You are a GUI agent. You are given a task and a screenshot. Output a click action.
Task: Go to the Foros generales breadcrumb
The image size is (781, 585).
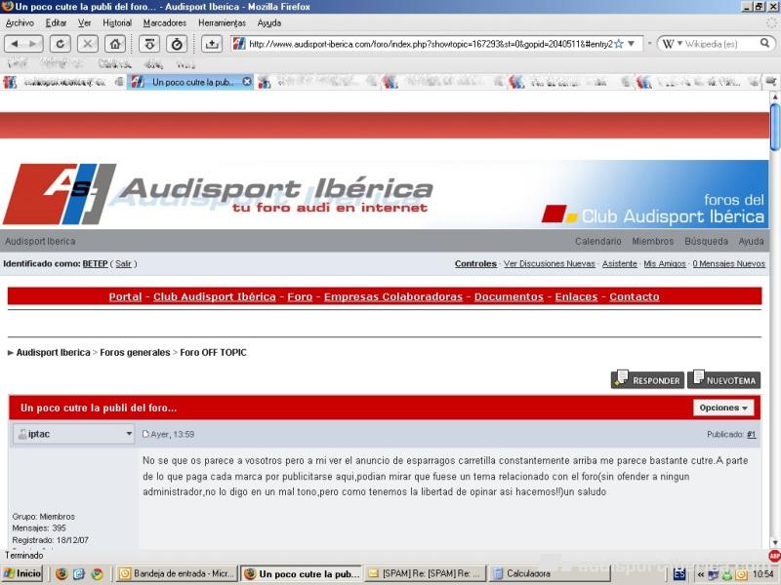[135, 353]
